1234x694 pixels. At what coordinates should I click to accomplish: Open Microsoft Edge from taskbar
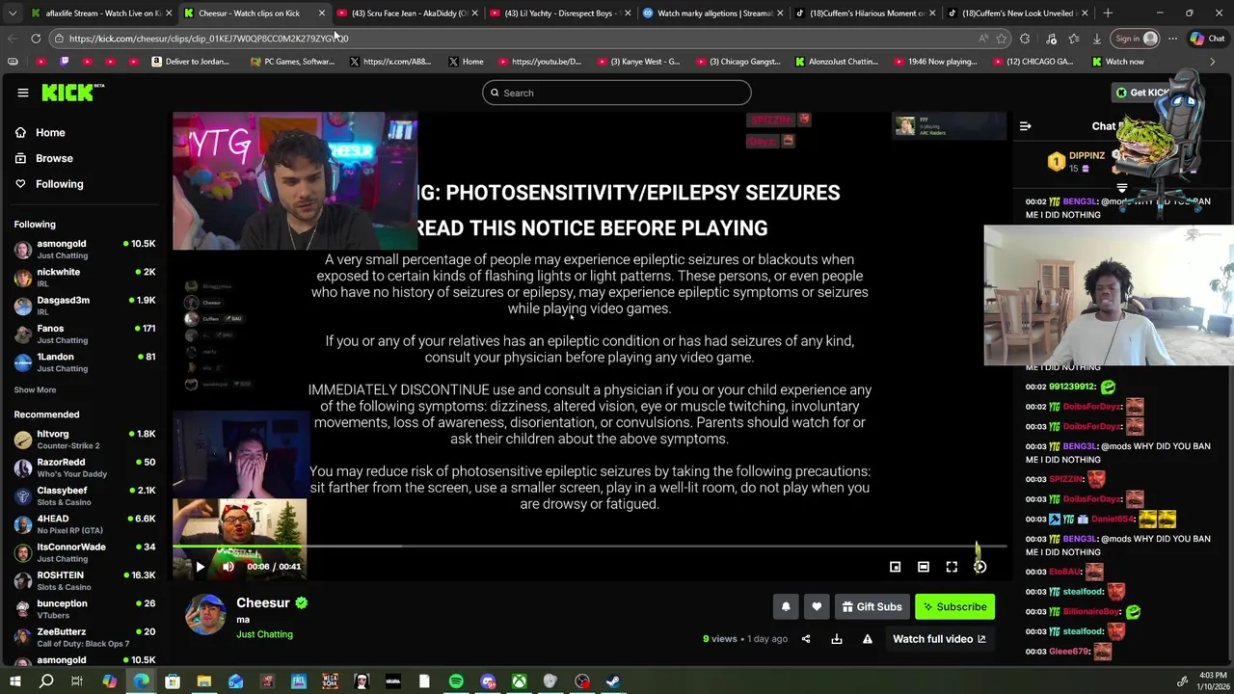tap(142, 681)
